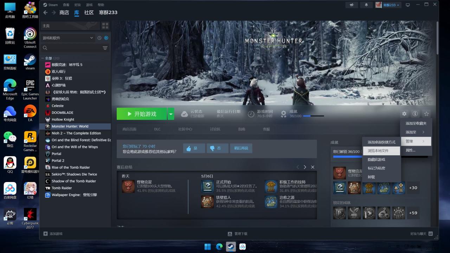Select DOOMBLADE in the game list
450x253 pixels.
coord(76,113)
